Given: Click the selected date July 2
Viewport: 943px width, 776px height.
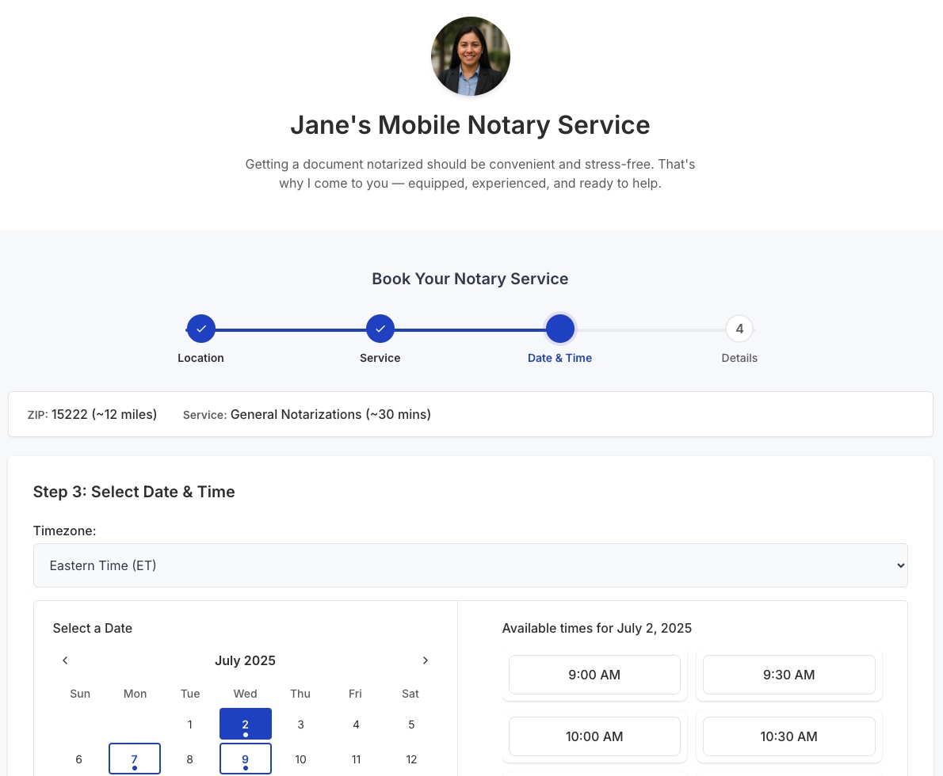Looking at the screenshot, I should [246, 724].
